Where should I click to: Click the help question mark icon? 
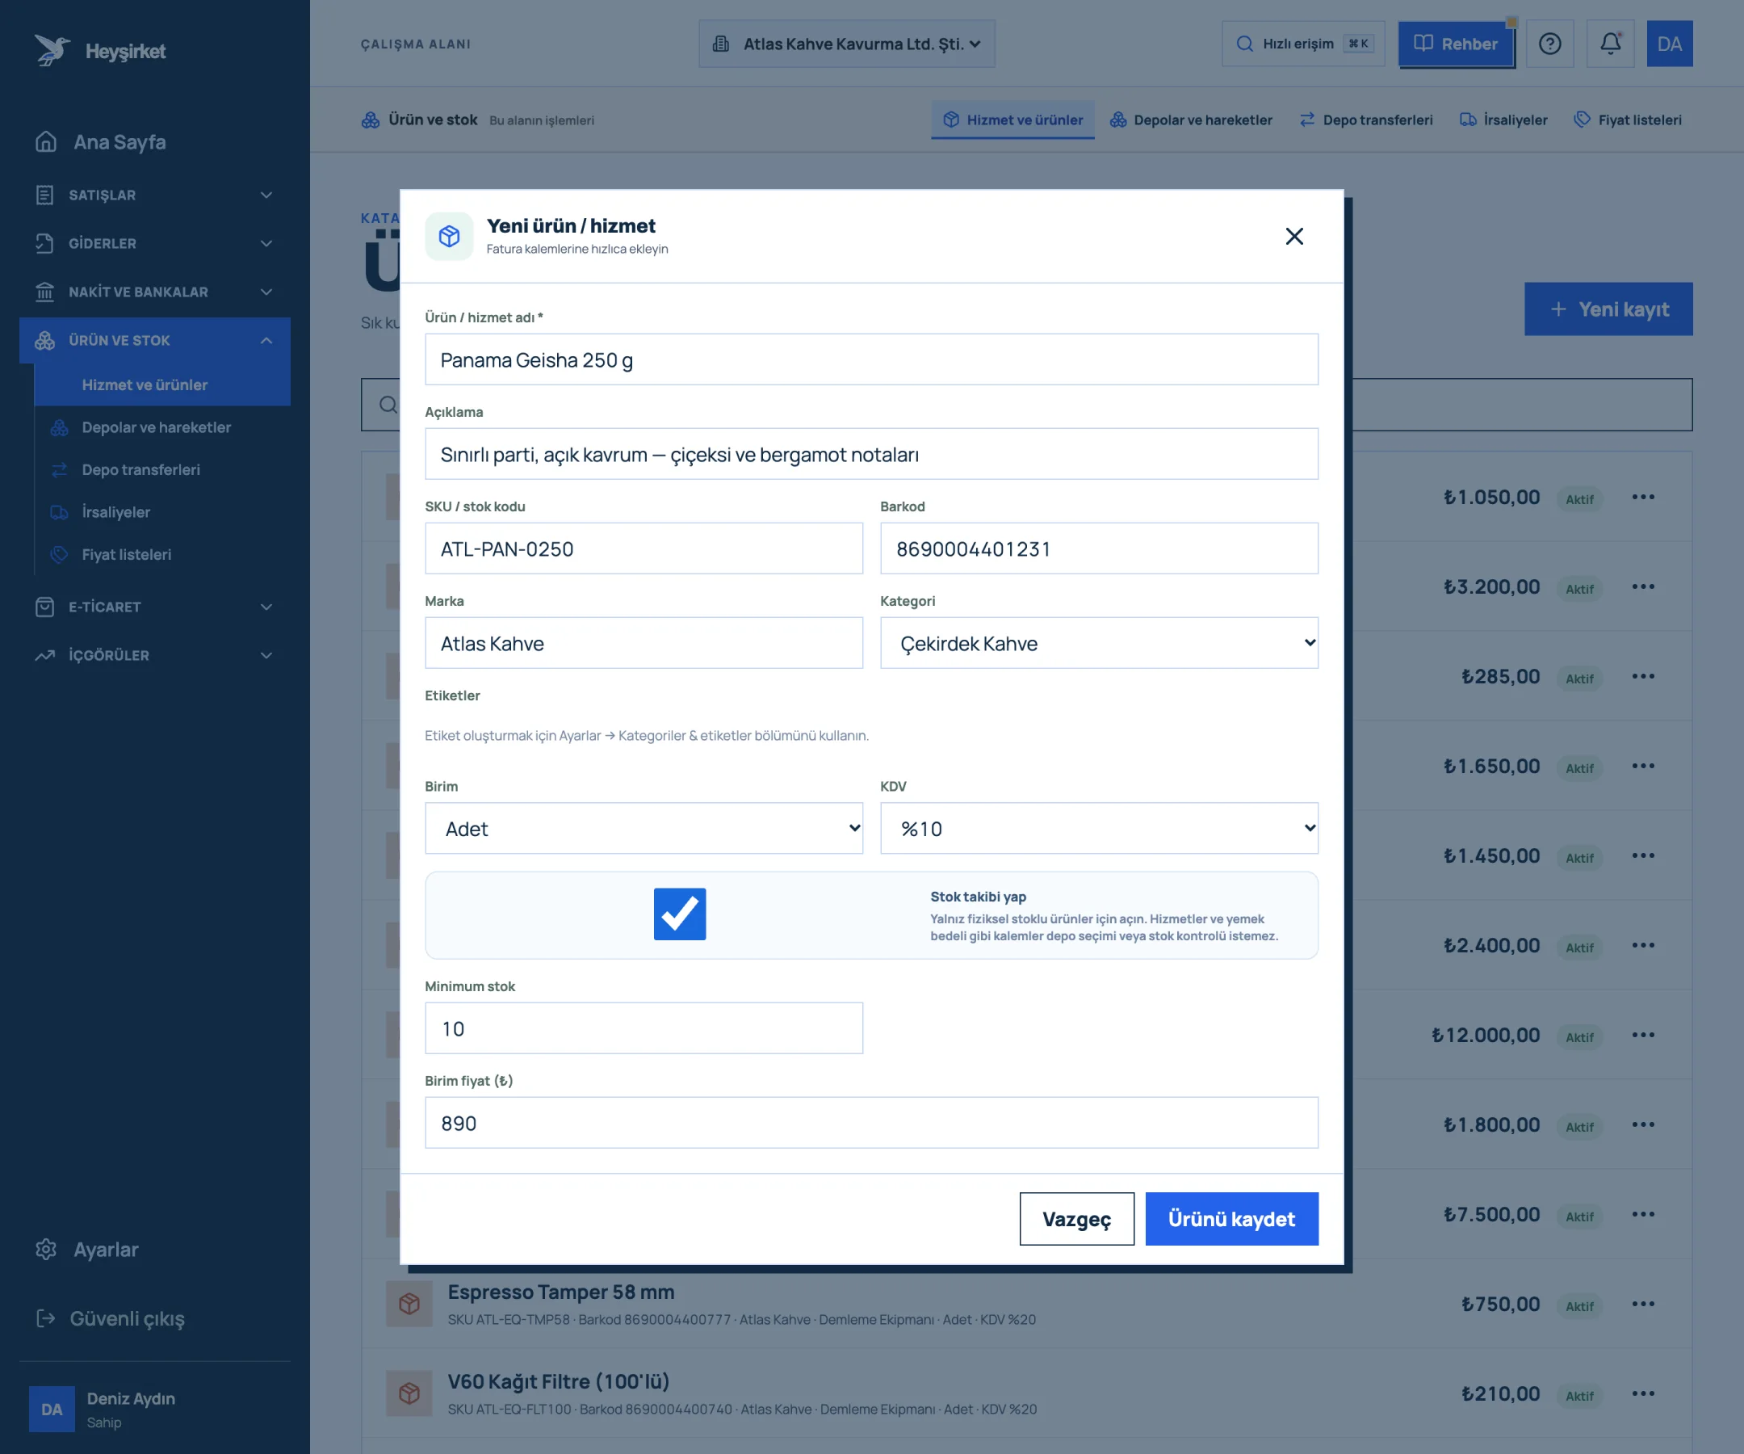pyautogui.click(x=1549, y=44)
